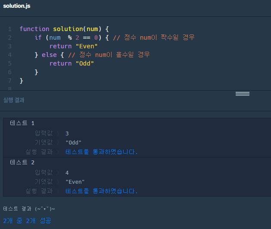This screenshot has height=229, width=271.
Task: Click input value 3 of test 1
Action: (x=67, y=134)
